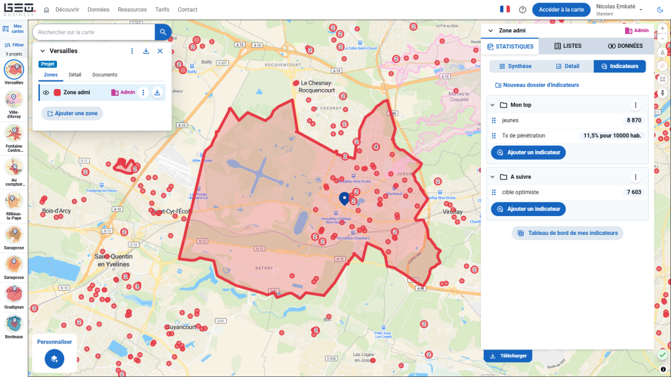
Task: Open the Nicolas Emkaté account dropdown
Action: tap(640, 9)
